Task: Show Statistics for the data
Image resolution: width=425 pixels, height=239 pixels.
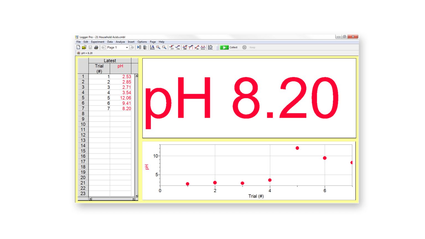Action: point(185,47)
